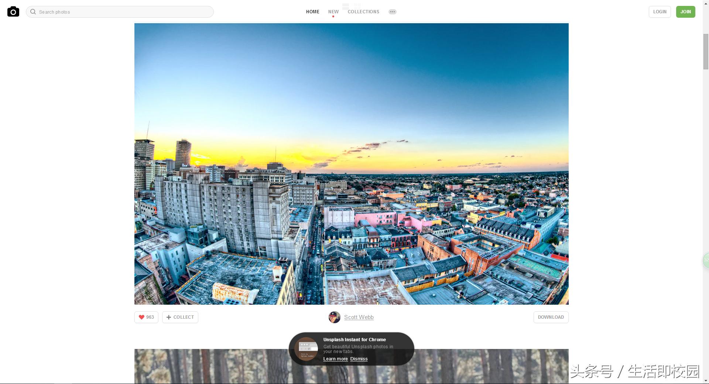The width and height of the screenshot is (709, 384).
Task: Dismiss the Unsplash Instant notification
Action: point(359,359)
